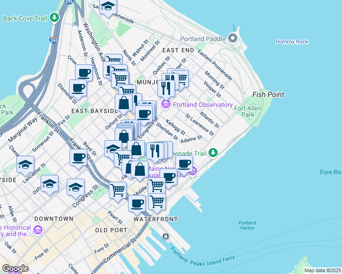Select the Portland Paddle label
342x274 pixels.
[203, 39]
